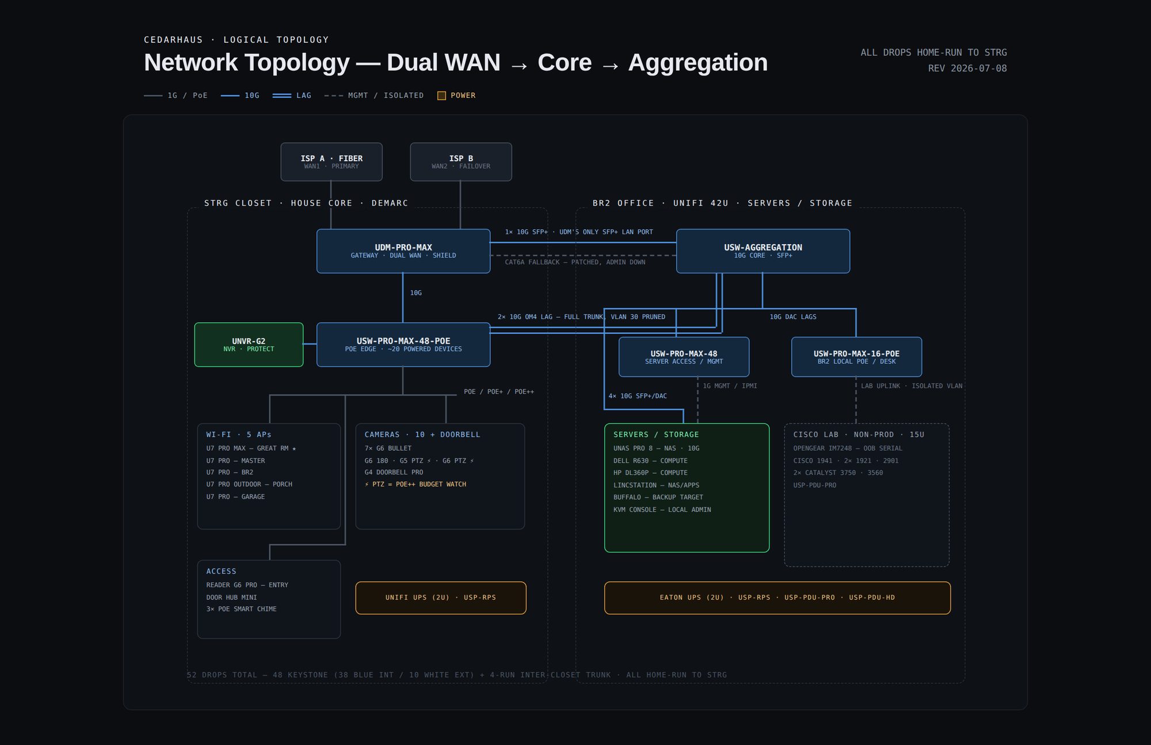Select the G4 DOORBELL PRO row
Image resolution: width=1151 pixels, height=745 pixels.
[x=394, y=473]
